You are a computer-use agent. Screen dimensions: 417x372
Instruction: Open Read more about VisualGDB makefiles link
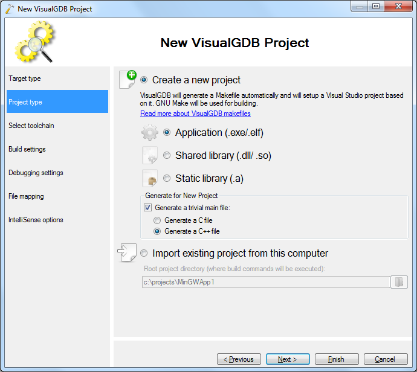[195, 114]
